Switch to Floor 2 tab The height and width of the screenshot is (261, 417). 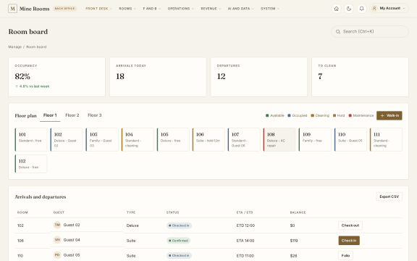[72, 115]
